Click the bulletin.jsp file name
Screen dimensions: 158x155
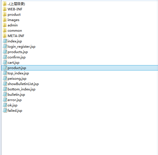point(16,95)
